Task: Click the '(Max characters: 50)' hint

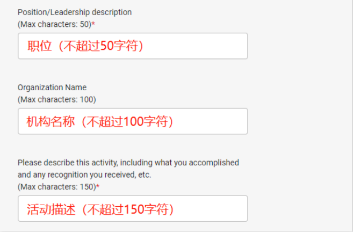Action: click(x=55, y=24)
